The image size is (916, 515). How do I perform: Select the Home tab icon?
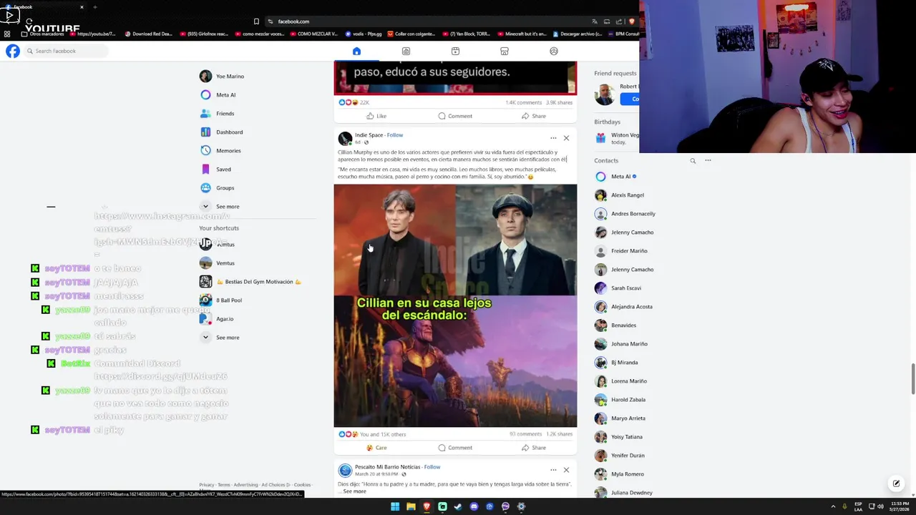[356, 51]
